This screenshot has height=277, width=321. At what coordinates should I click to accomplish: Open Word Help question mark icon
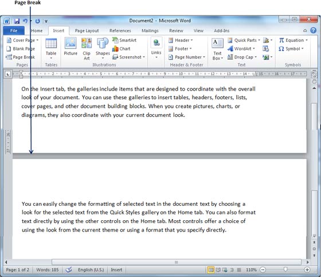(313, 30)
